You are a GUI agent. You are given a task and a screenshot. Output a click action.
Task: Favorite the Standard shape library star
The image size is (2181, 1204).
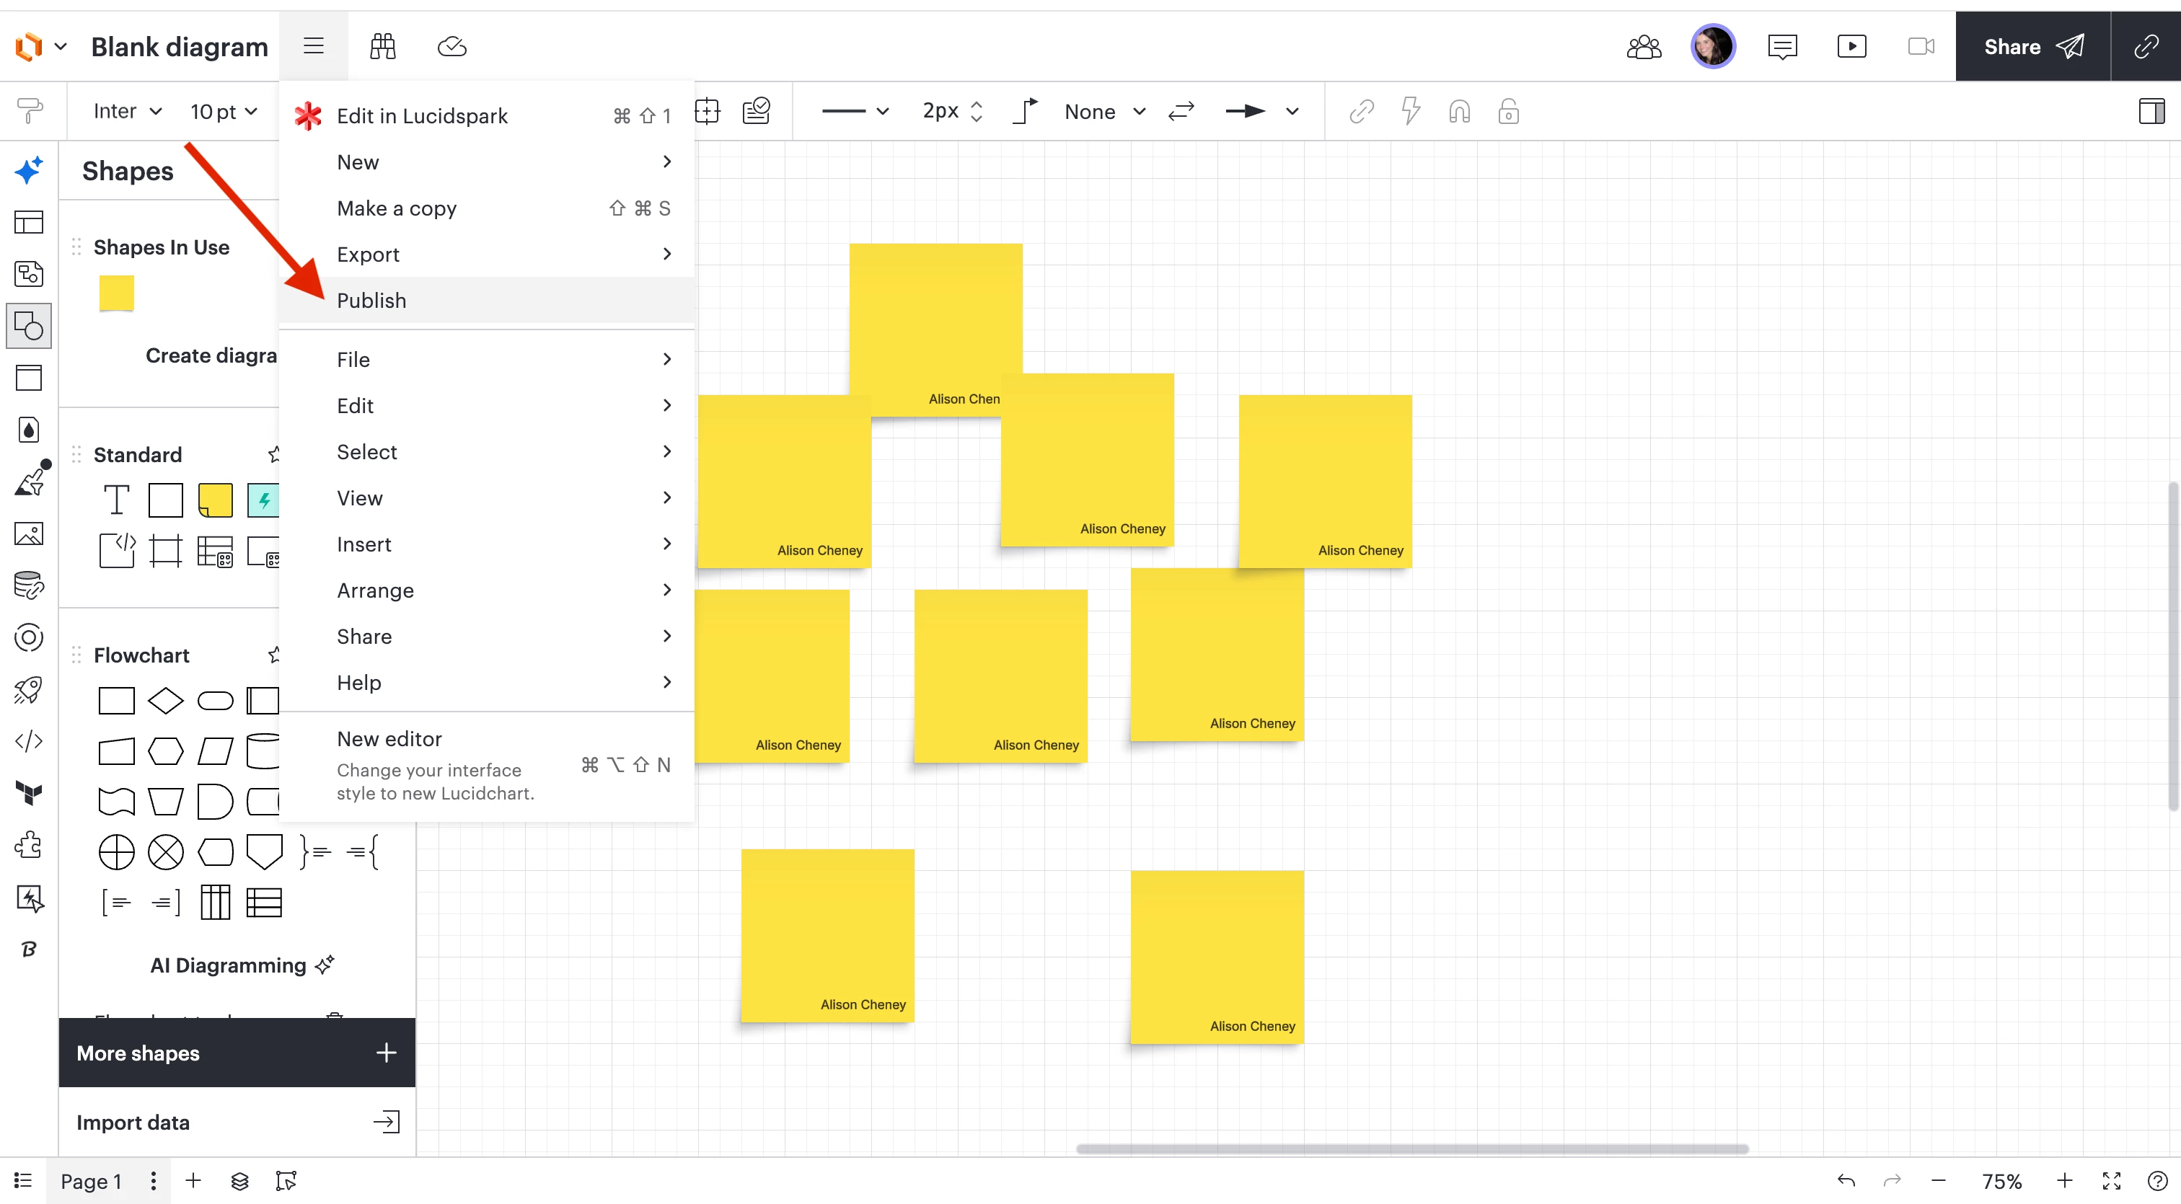click(273, 454)
